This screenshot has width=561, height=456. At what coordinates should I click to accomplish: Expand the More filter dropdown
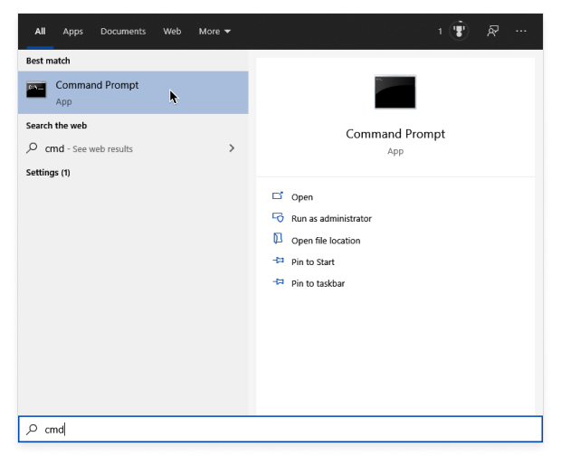click(214, 31)
